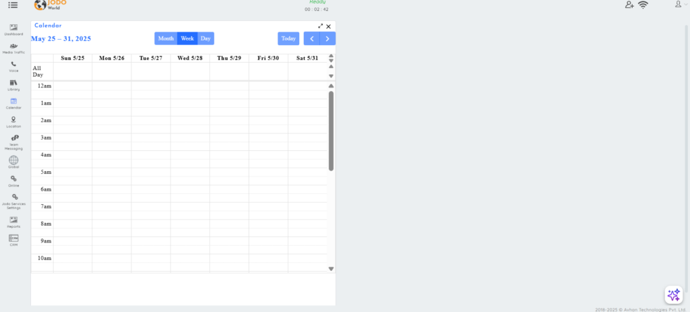The width and height of the screenshot is (690, 312).
Task: Open Media Traffic in sidebar
Action: pyautogui.click(x=13, y=46)
